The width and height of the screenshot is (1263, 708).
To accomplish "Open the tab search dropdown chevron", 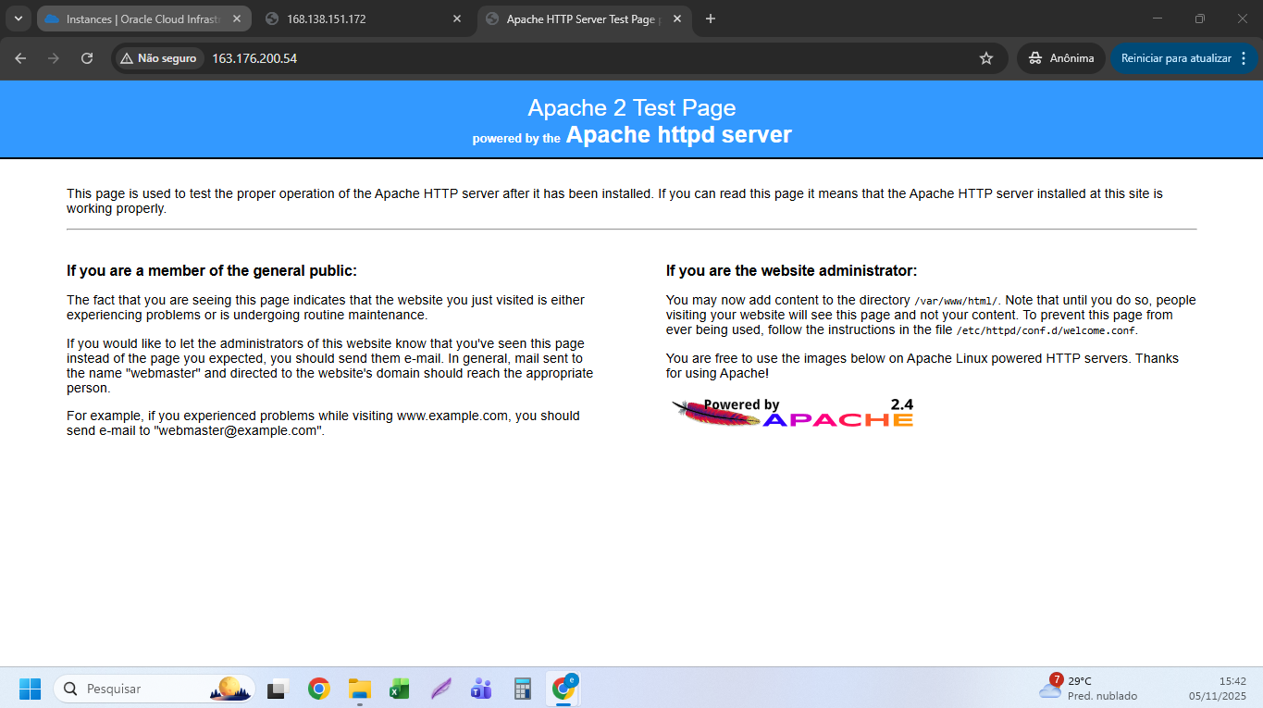I will coord(18,19).
